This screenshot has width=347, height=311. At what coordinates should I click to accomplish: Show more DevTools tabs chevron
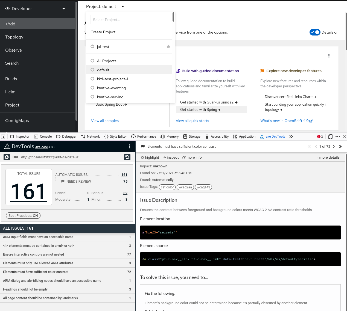point(291,137)
